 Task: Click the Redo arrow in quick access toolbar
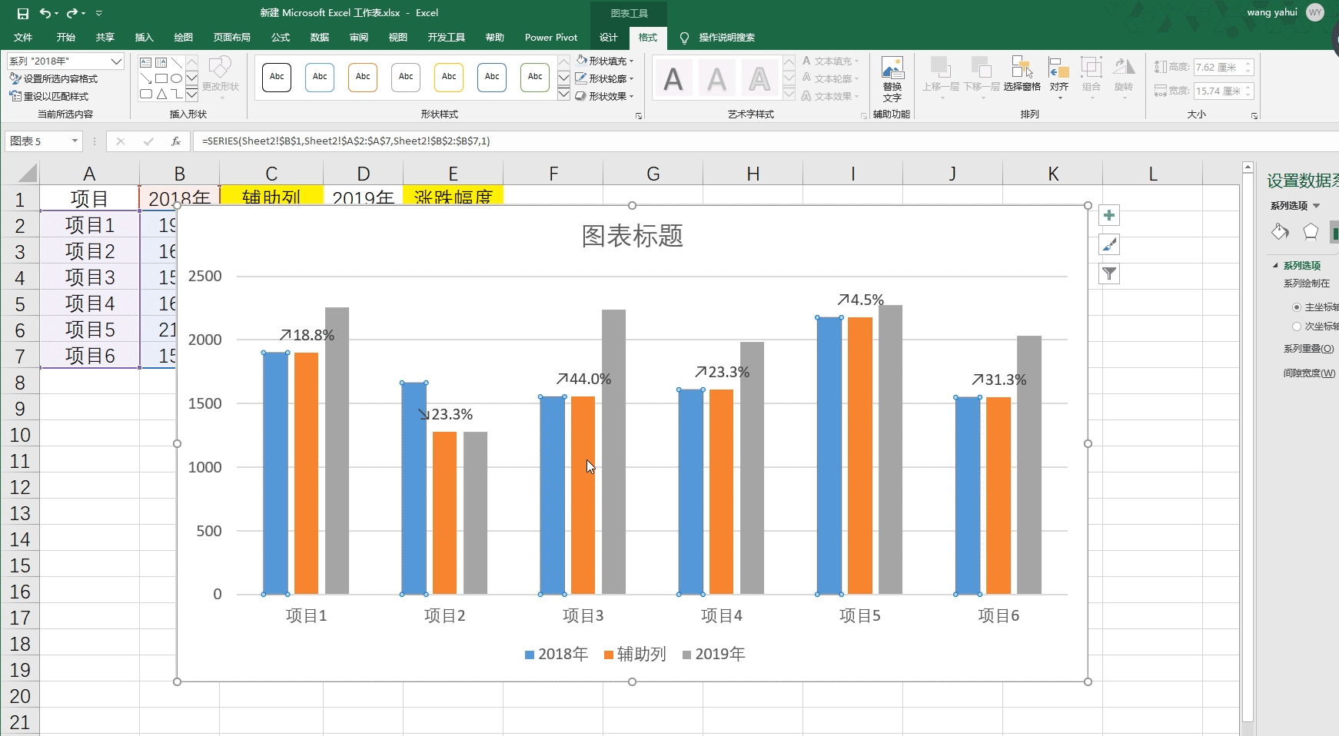[71, 13]
